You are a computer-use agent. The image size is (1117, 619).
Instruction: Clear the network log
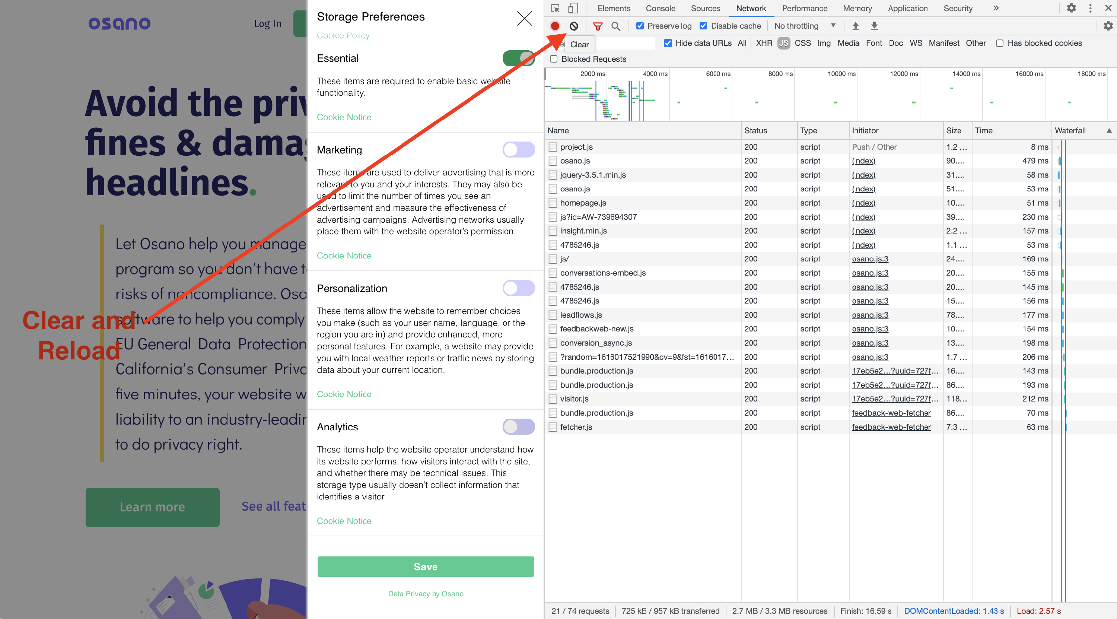(574, 26)
